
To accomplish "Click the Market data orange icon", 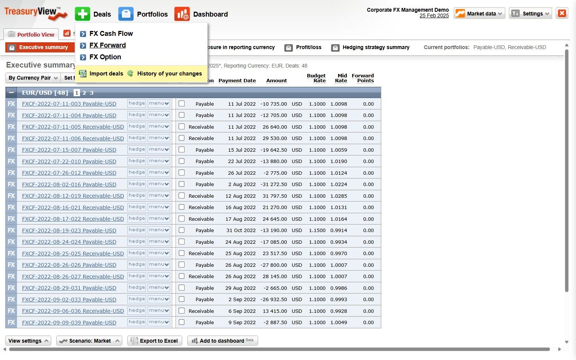I will (460, 14).
